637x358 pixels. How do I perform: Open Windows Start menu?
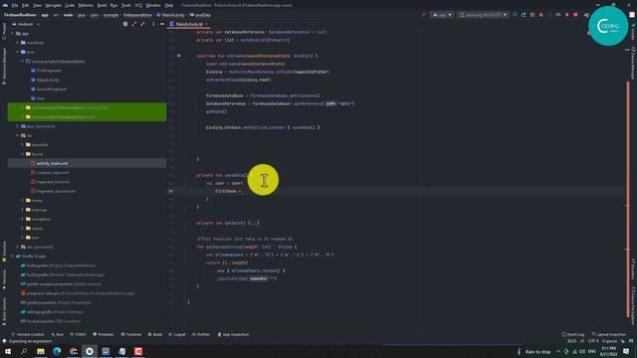[8, 351]
